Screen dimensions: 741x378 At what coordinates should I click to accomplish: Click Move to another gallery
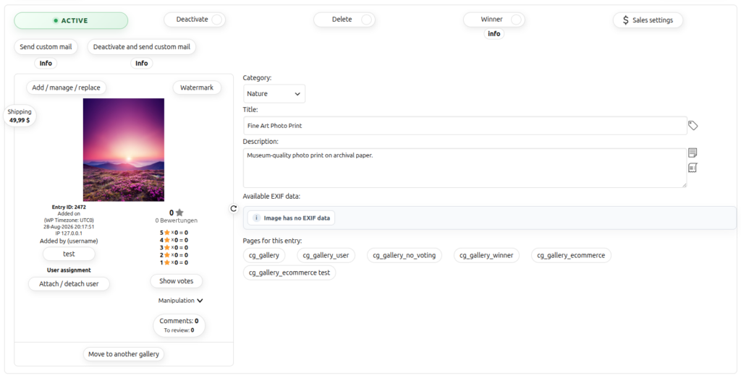point(124,354)
